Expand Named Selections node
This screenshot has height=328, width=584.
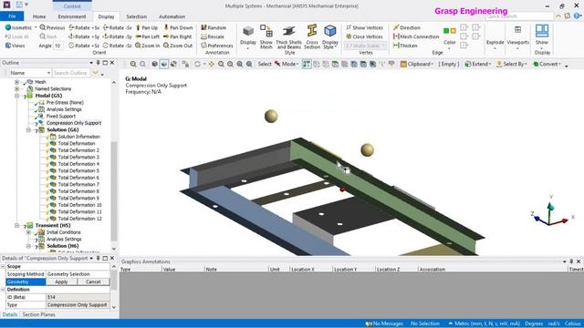16,89
